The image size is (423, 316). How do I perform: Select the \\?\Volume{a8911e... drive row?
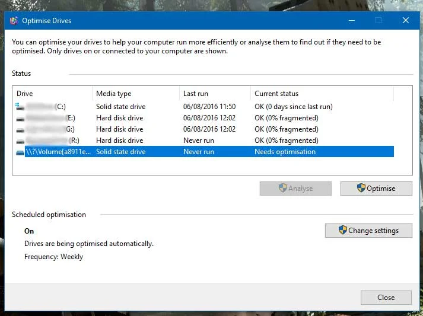205,152
